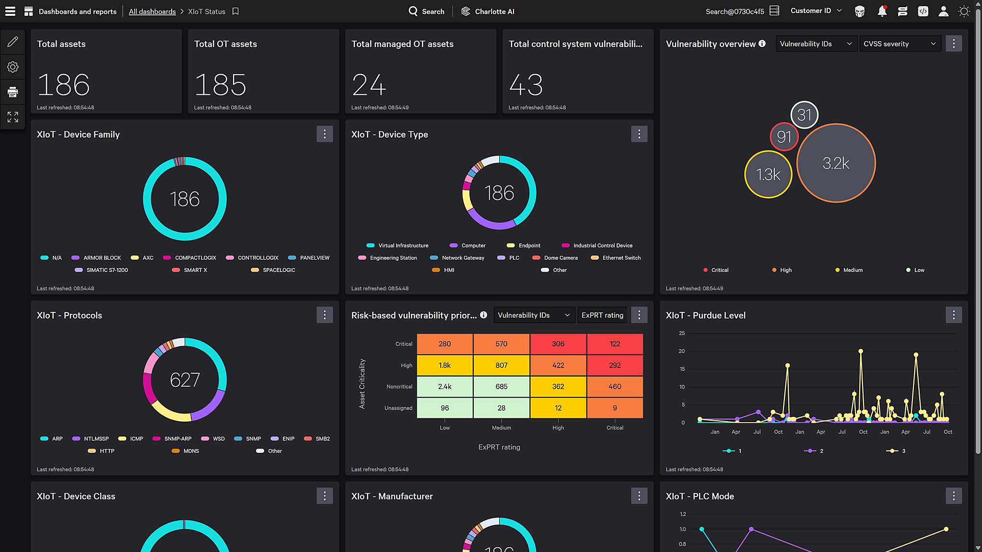Click the print dashboard icon
Viewport: 982px width, 552px height.
coord(13,92)
